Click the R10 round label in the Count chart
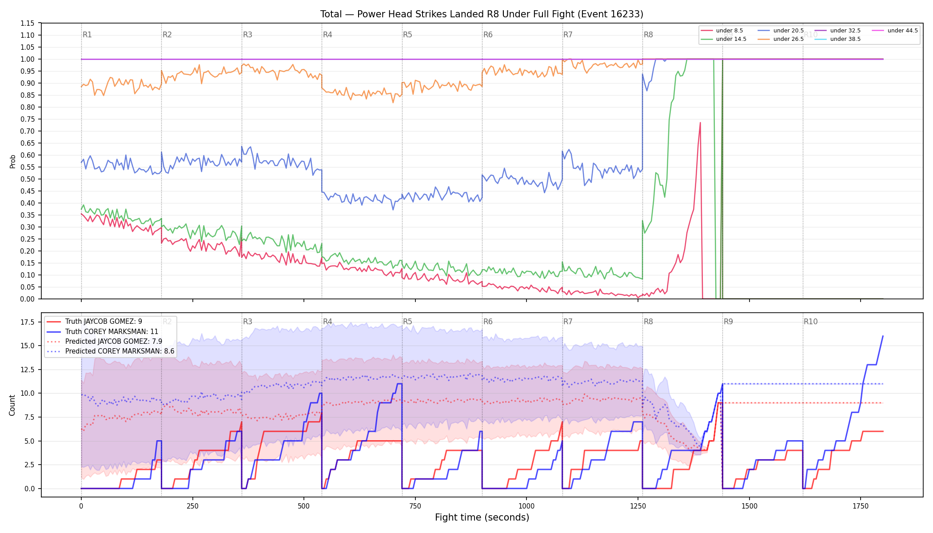The image size is (933, 533). (810, 322)
